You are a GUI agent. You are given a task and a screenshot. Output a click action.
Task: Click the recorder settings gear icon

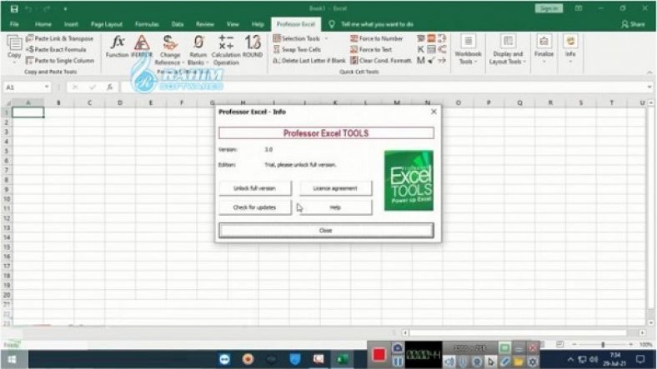click(x=532, y=361)
